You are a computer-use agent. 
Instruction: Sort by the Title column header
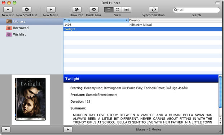96,20
